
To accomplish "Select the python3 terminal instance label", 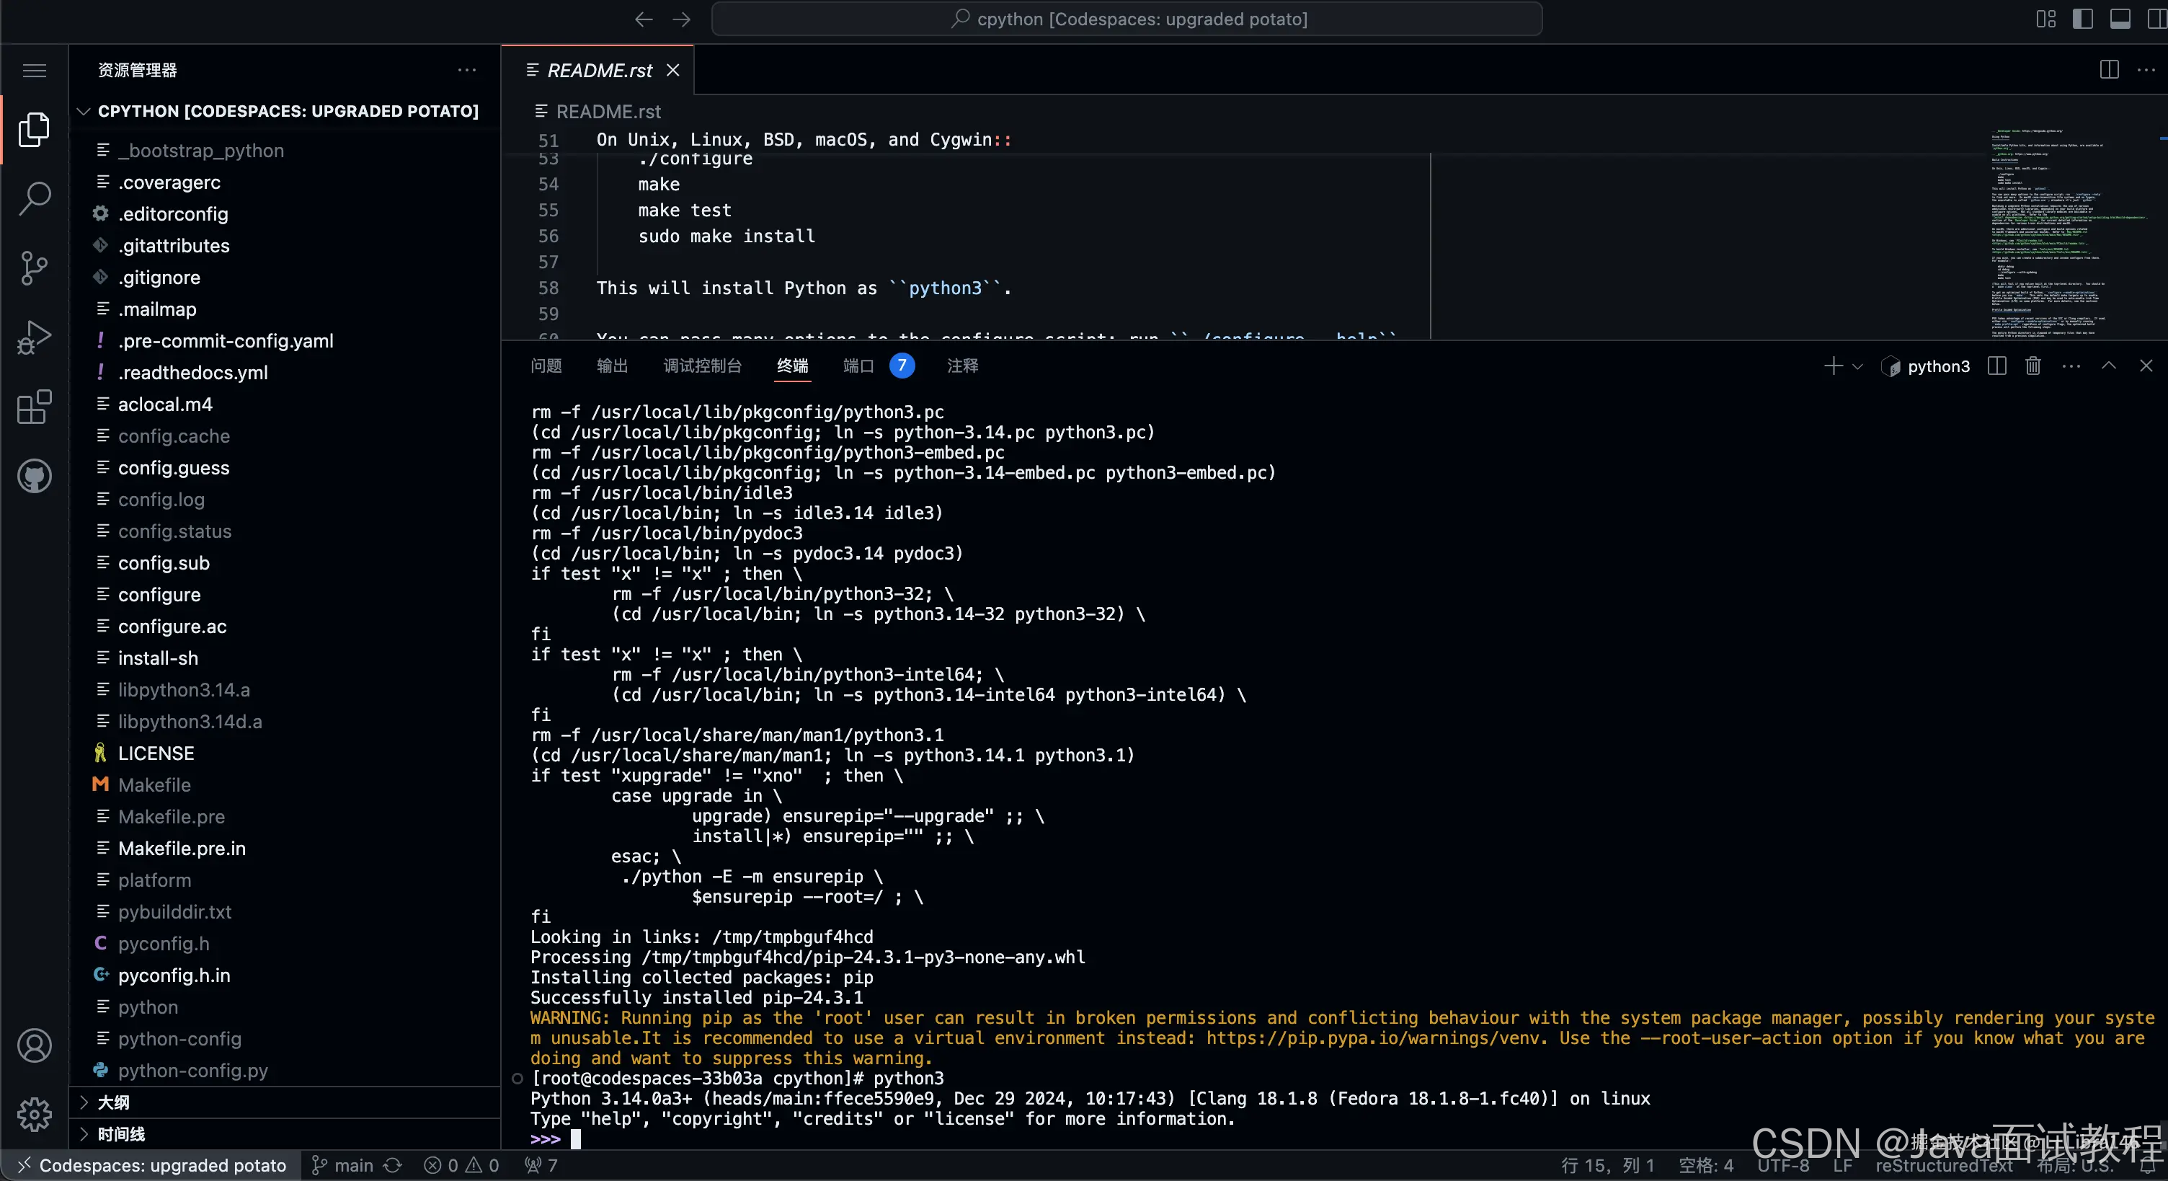I will tap(1927, 366).
